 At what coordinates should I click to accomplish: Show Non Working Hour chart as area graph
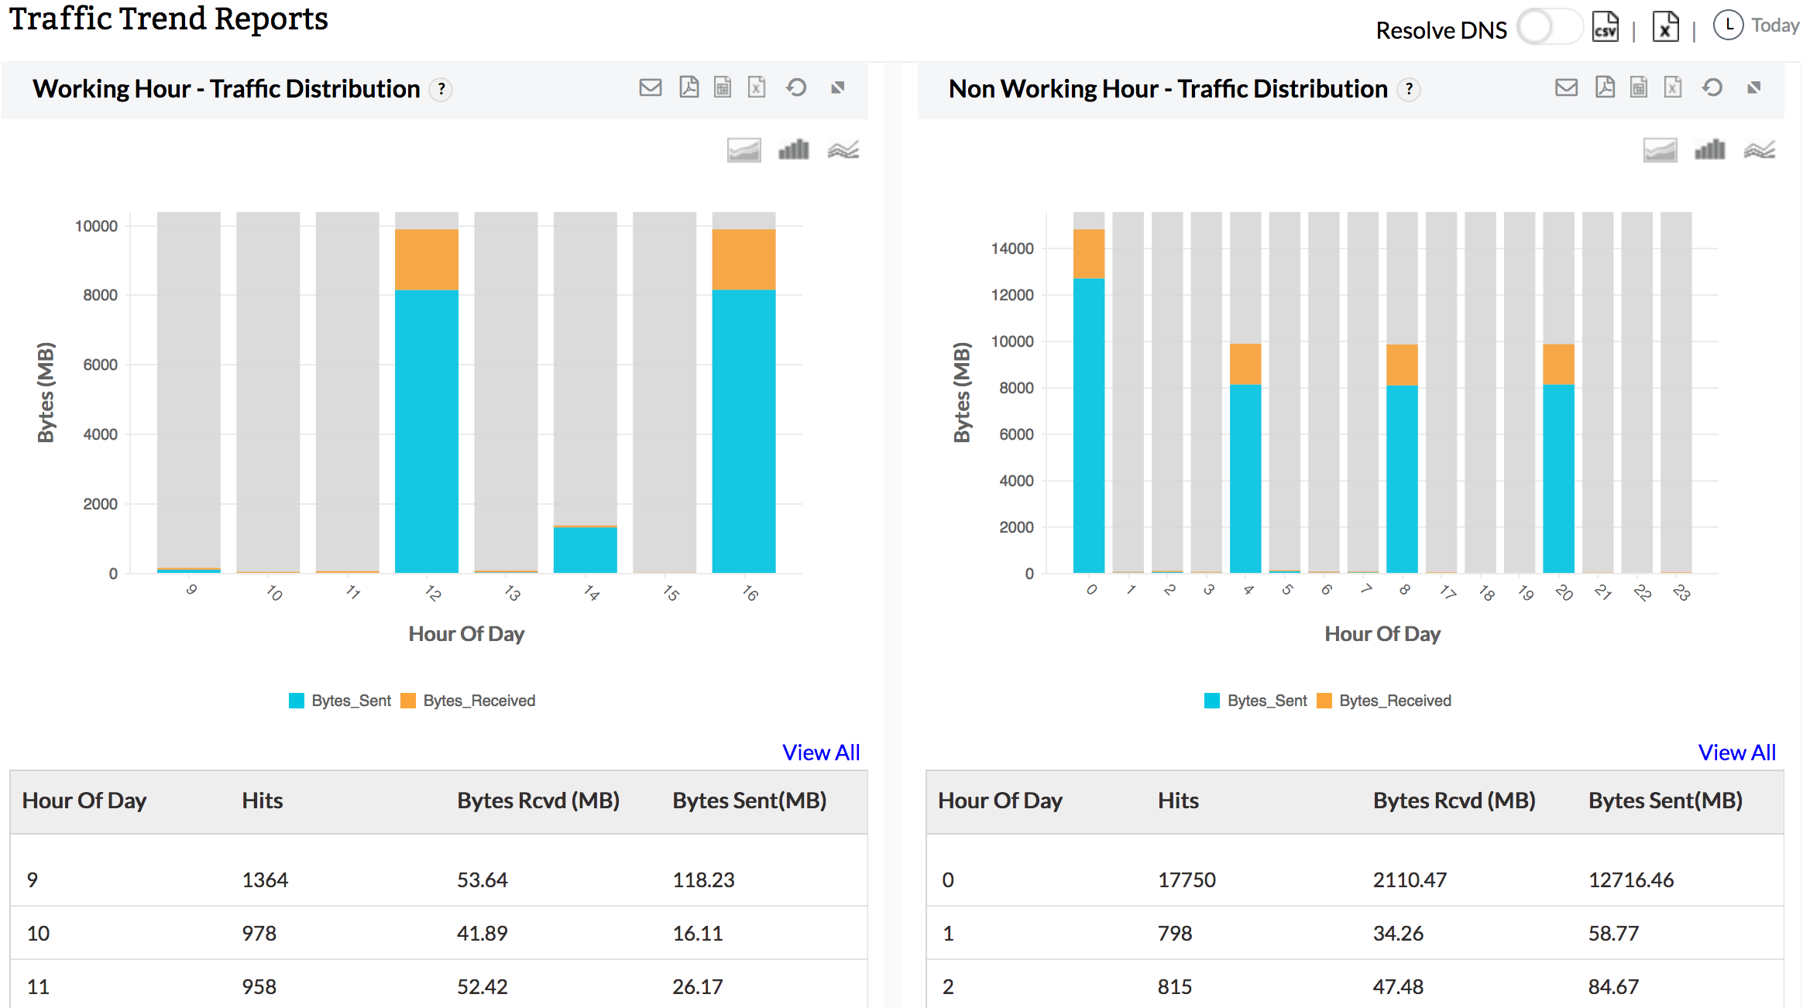[x=1660, y=149]
